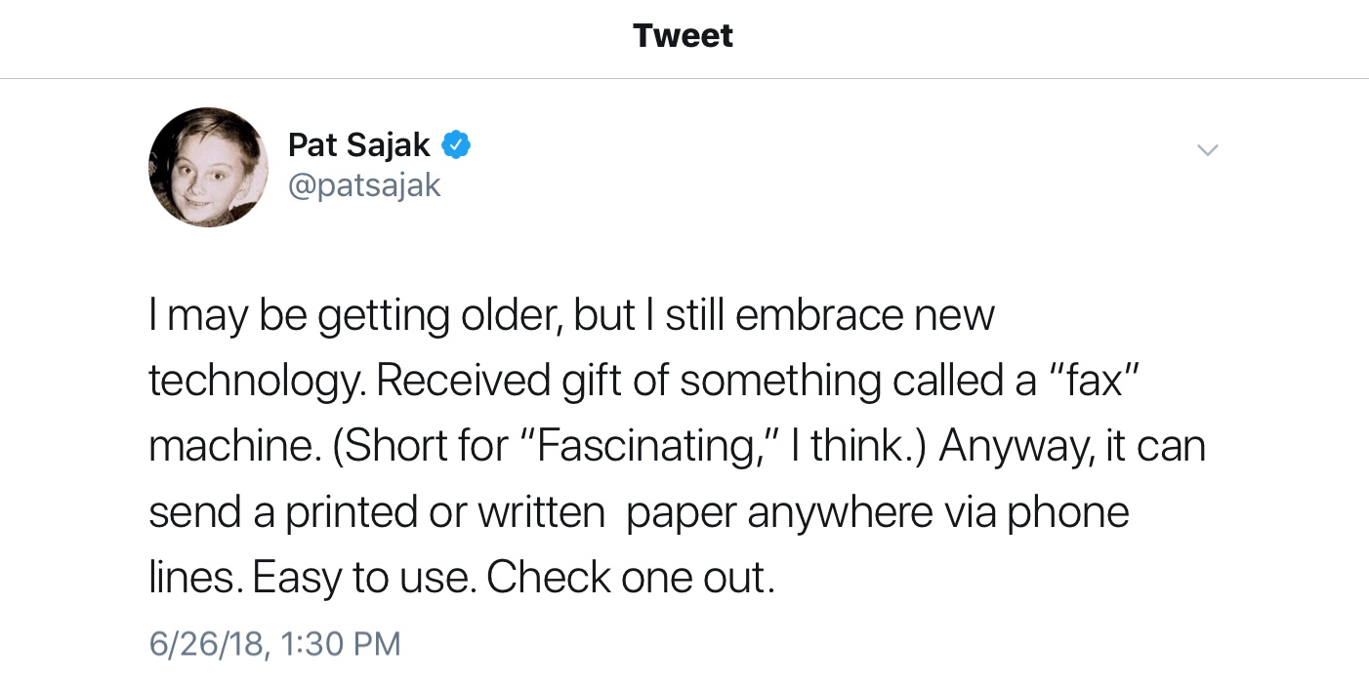
Task: Click the word "machine" in the tweet
Action: [x=228, y=447]
